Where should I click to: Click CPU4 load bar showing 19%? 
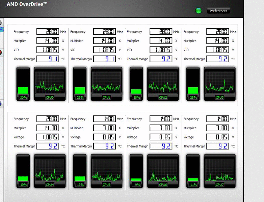point(23,171)
